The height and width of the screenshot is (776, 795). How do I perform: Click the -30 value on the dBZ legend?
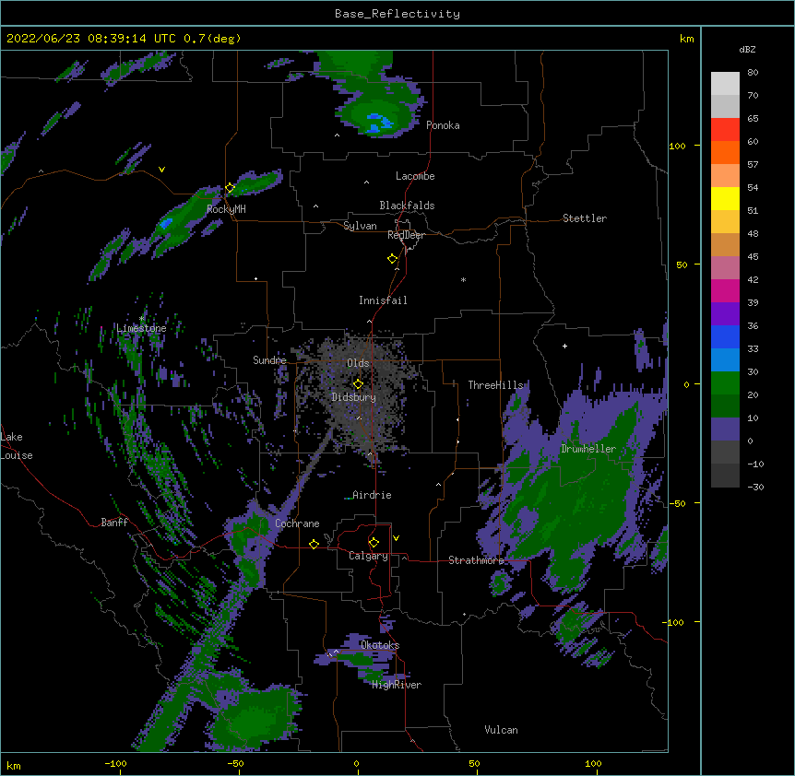pyautogui.click(x=755, y=487)
